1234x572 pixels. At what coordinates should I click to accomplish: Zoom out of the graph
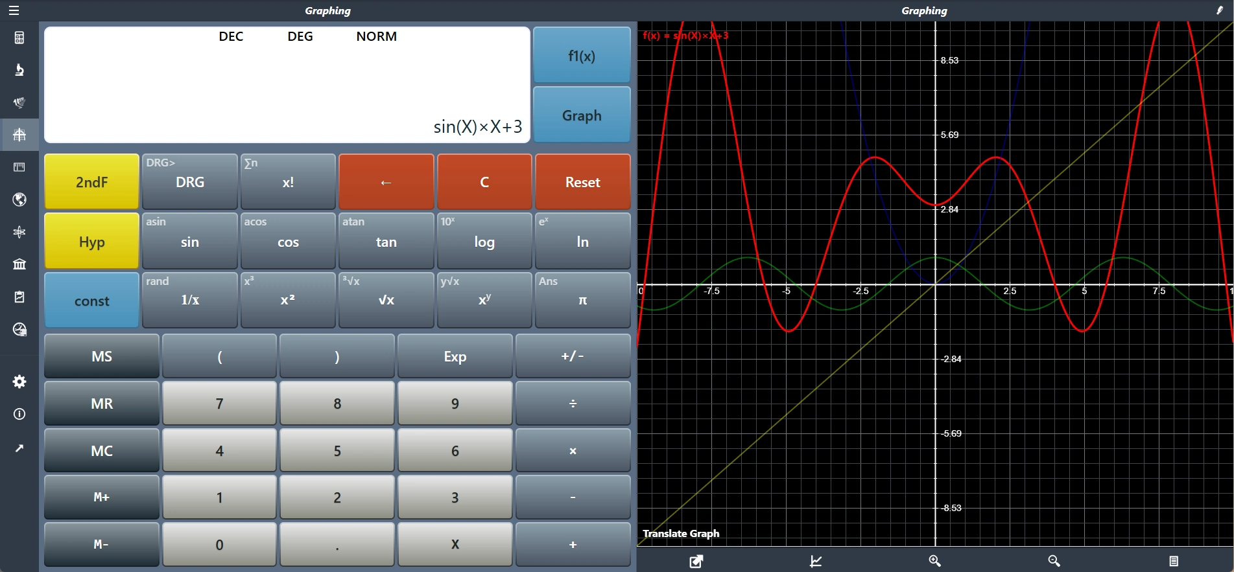[x=1054, y=561]
